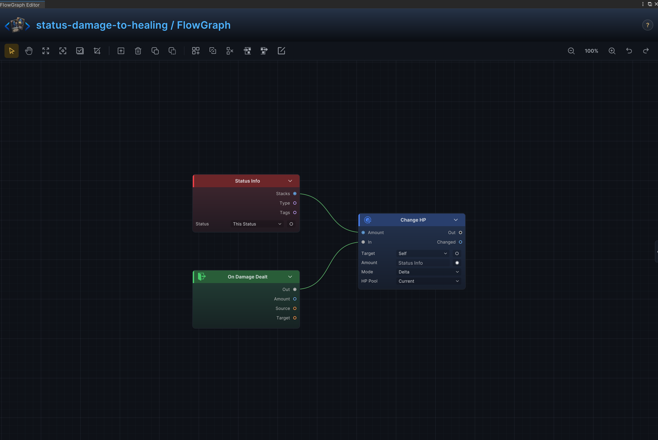Open the Mode Delta dropdown
Screen dimensions: 658x440
428,272
